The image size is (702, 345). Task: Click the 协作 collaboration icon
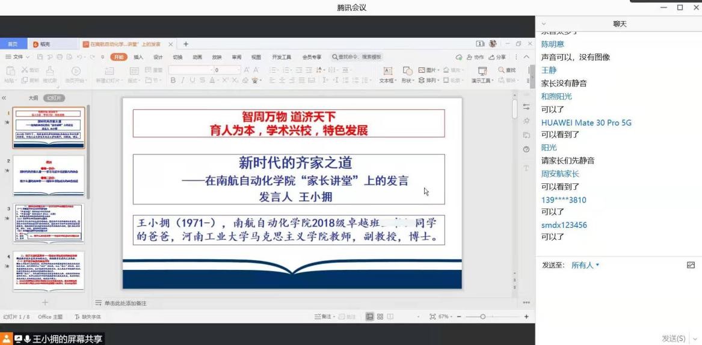click(x=475, y=57)
